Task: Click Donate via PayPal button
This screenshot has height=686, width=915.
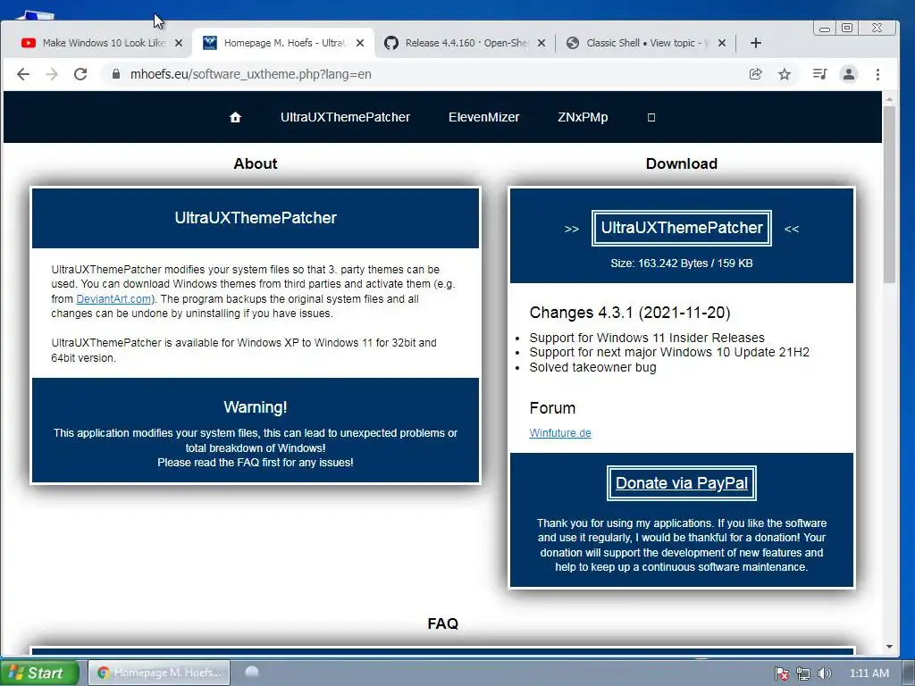Action: click(x=682, y=483)
